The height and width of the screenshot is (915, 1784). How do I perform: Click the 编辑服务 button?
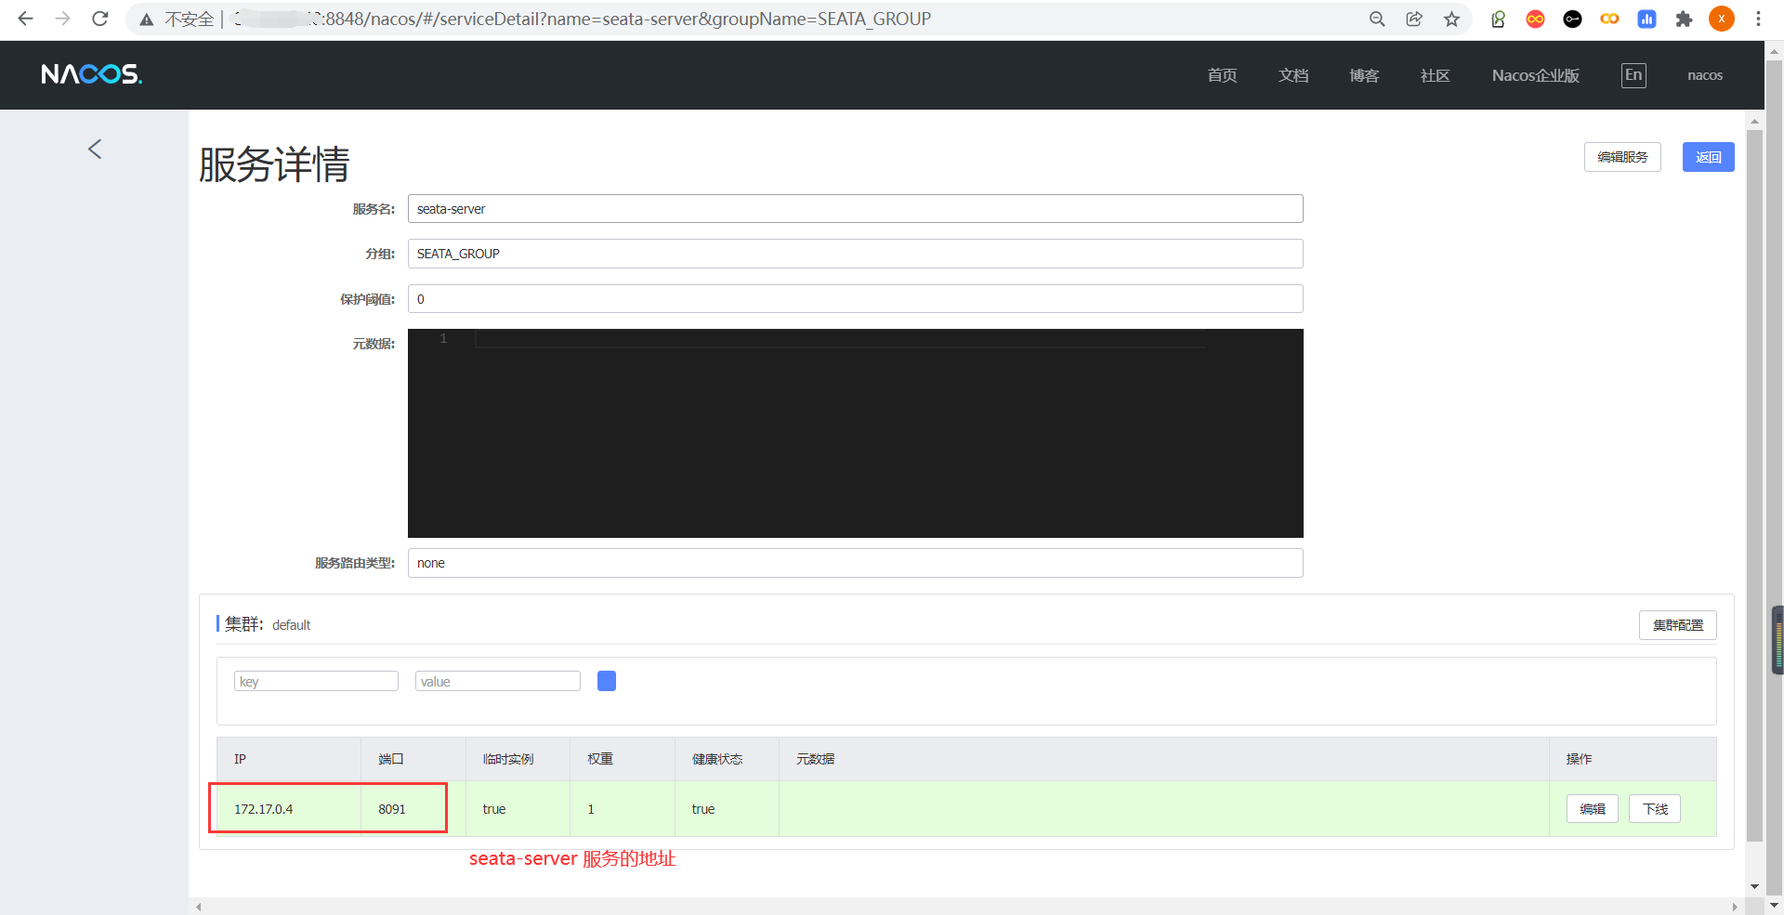(x=1622, y=157)
